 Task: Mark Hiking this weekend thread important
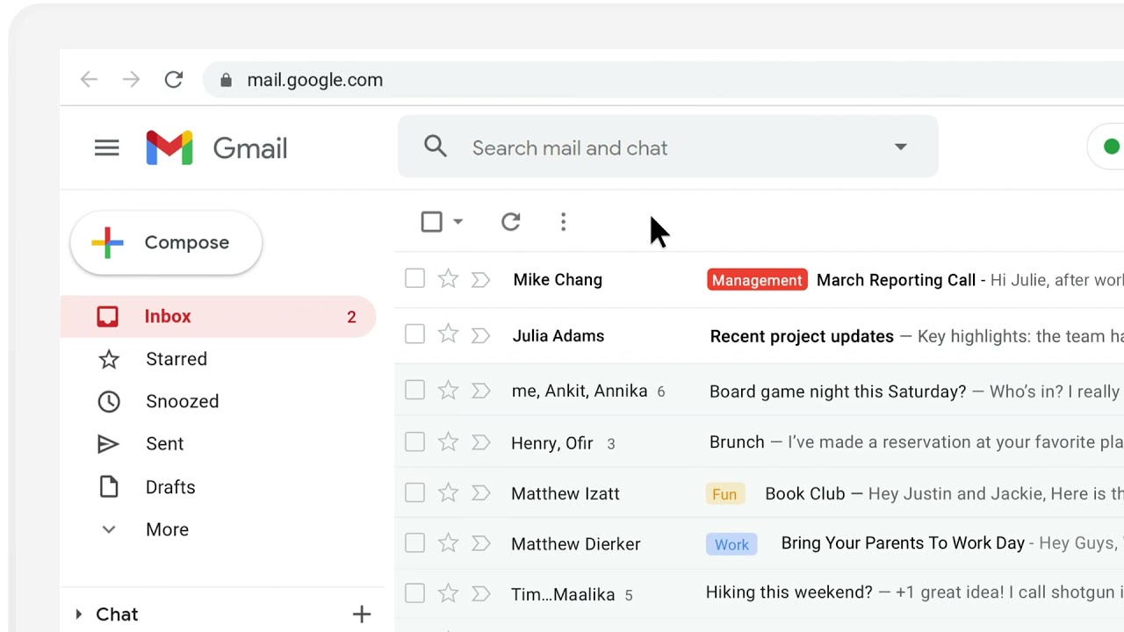point(480,595)
